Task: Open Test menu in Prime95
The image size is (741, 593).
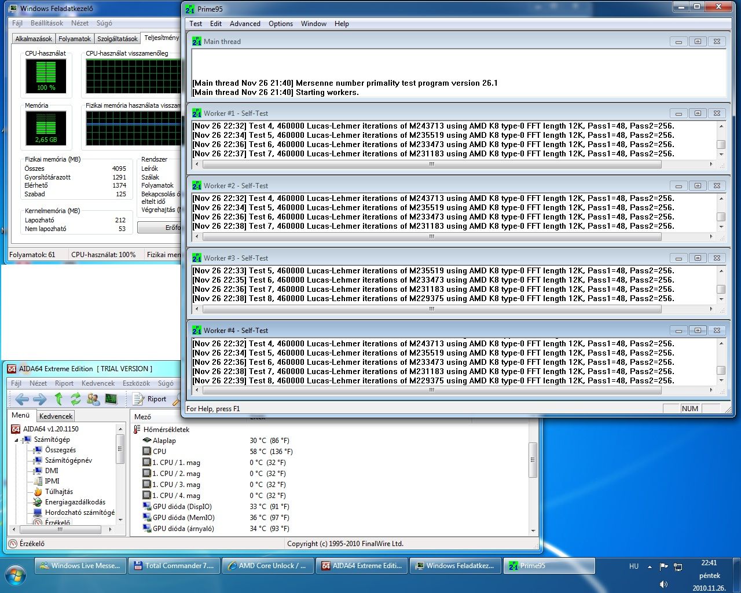Action: coord(196,24)
